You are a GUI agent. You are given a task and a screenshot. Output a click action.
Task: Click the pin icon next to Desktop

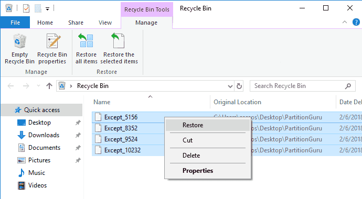(x=78, y=123)
